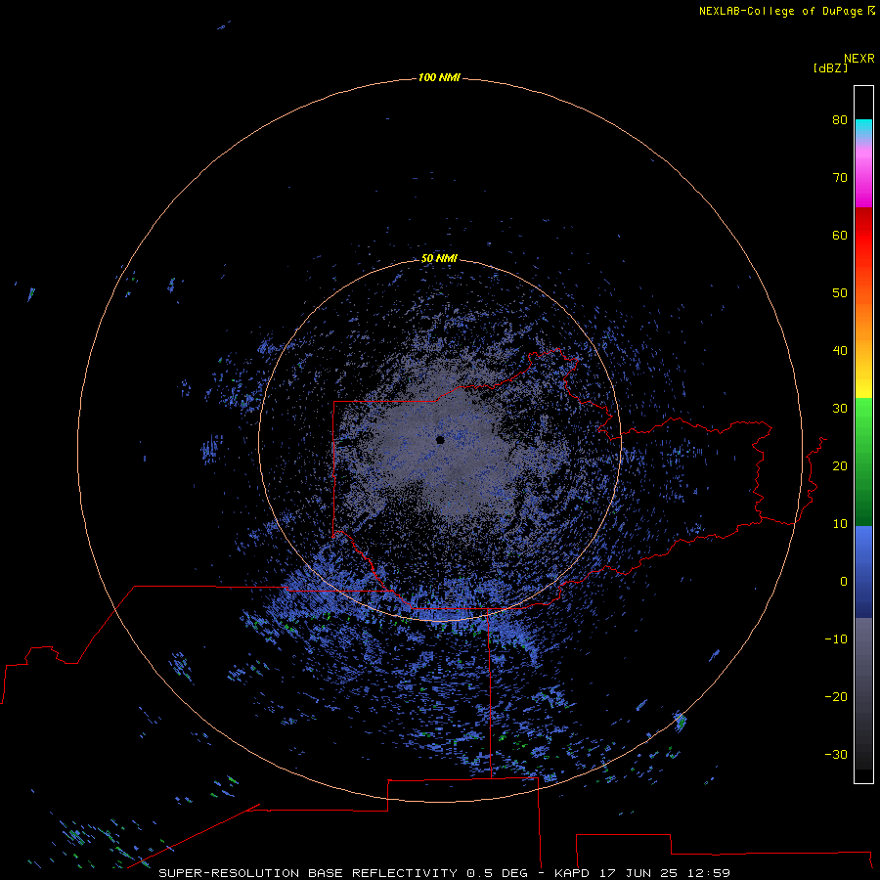880x880 pixels.
Task: Click the 100 NMI range ring label
Action: [439, 77]
